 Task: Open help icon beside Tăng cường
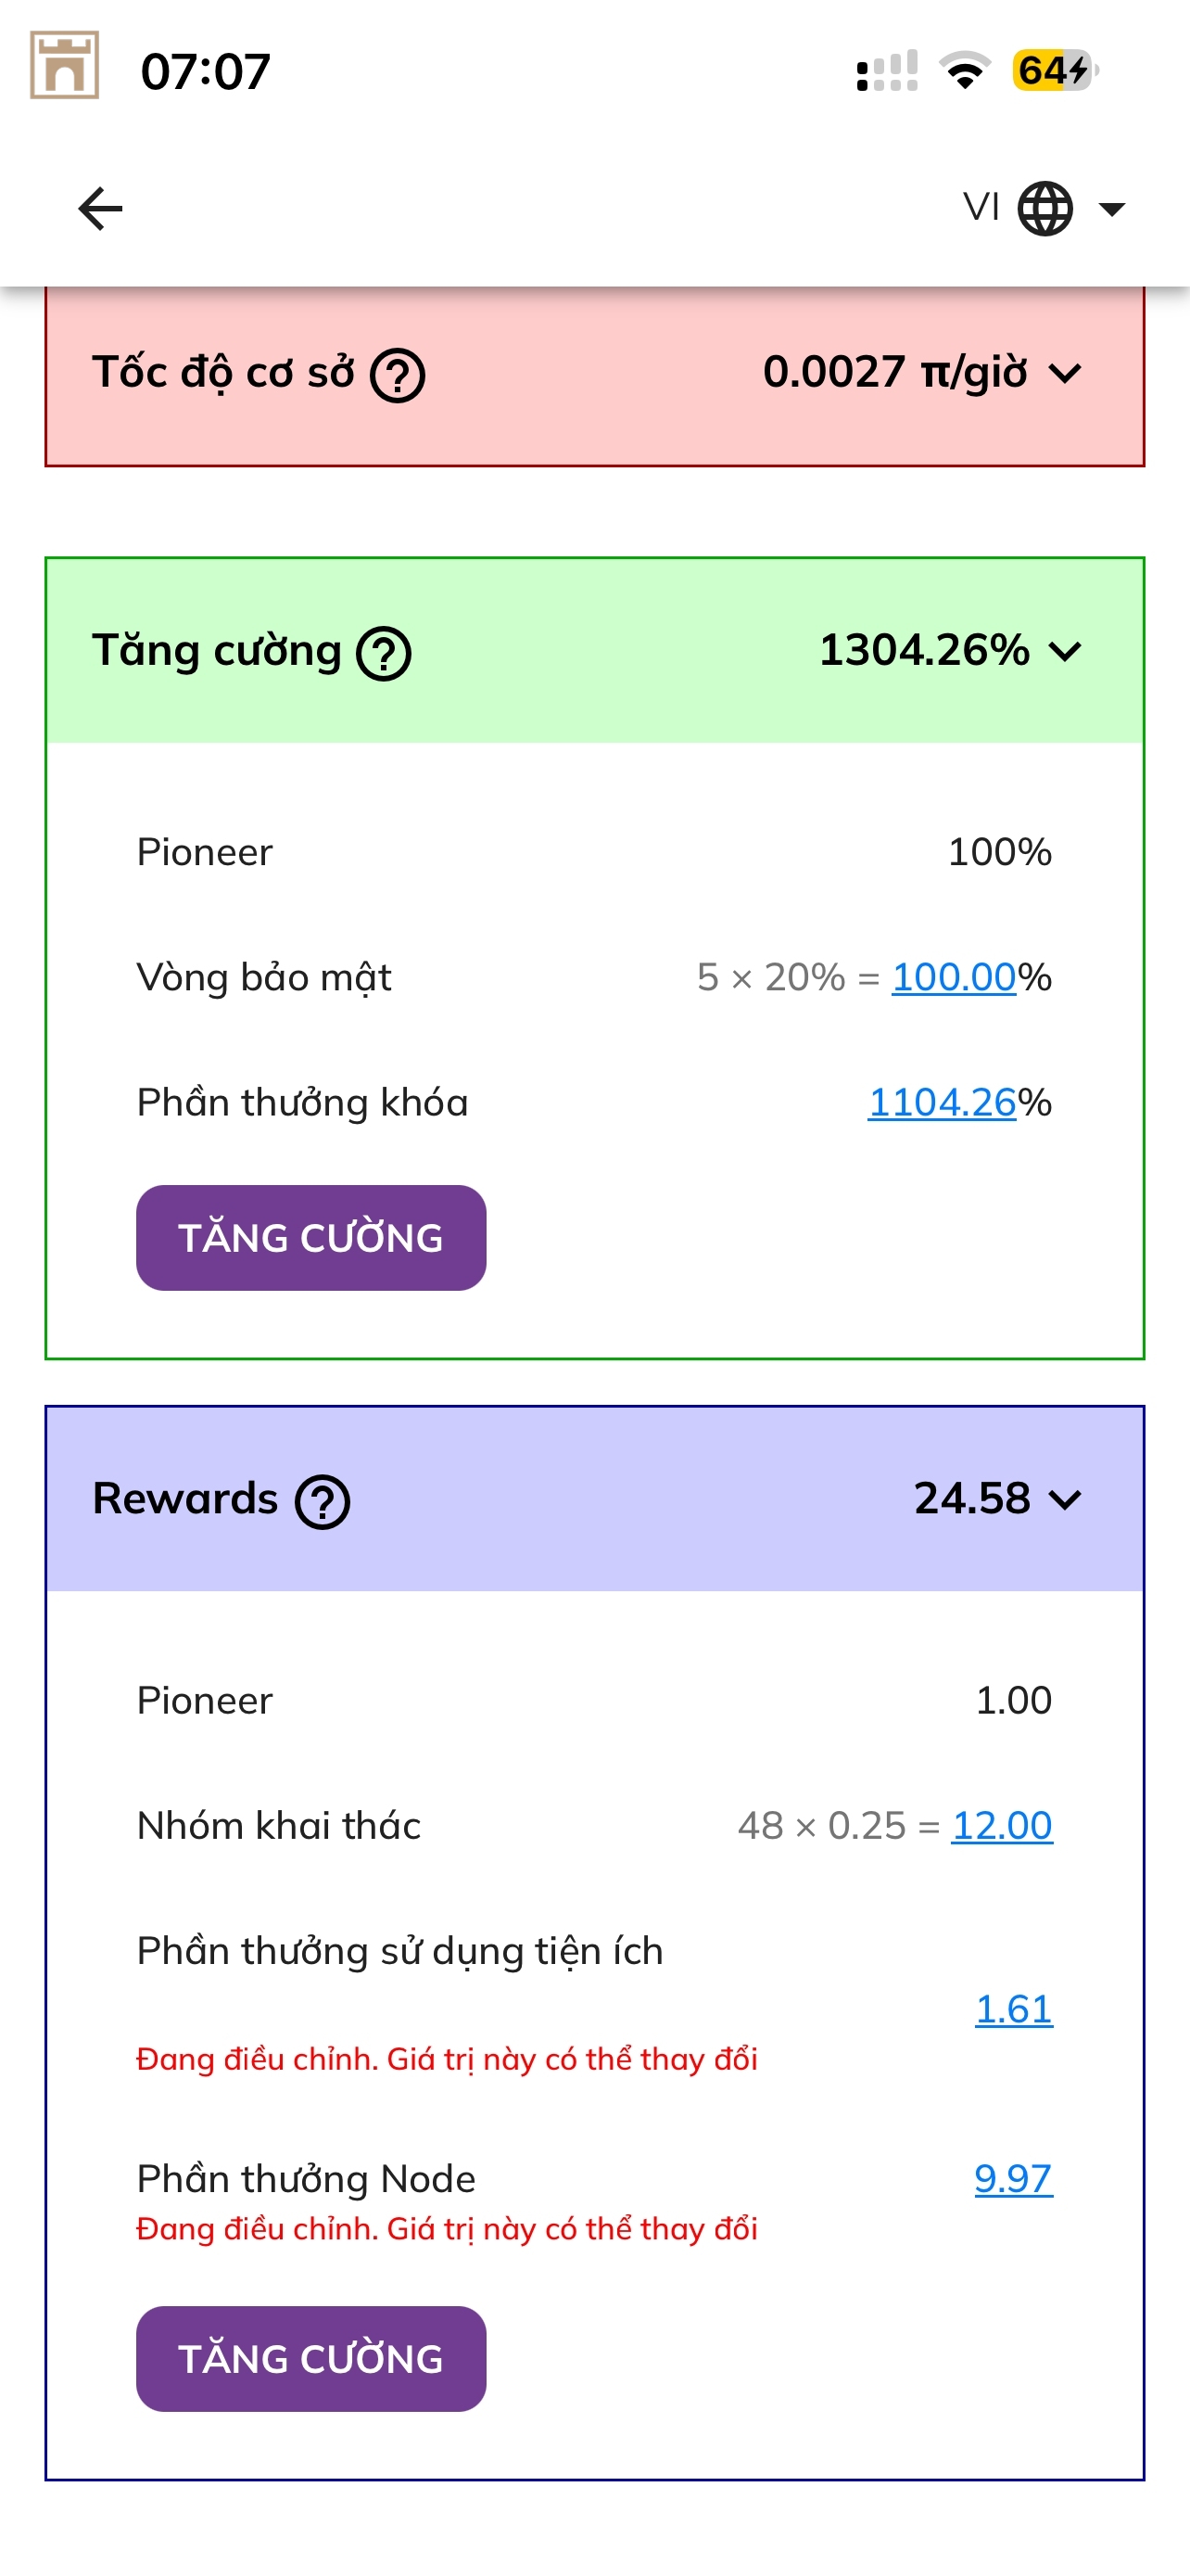384,654
